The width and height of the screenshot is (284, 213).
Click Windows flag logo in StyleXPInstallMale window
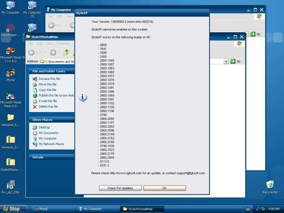[239, 44]
